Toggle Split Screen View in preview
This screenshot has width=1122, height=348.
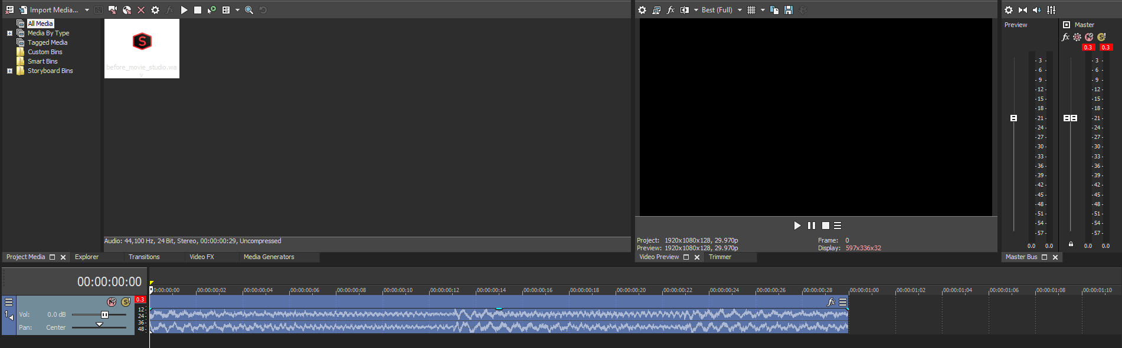point(685,10)
